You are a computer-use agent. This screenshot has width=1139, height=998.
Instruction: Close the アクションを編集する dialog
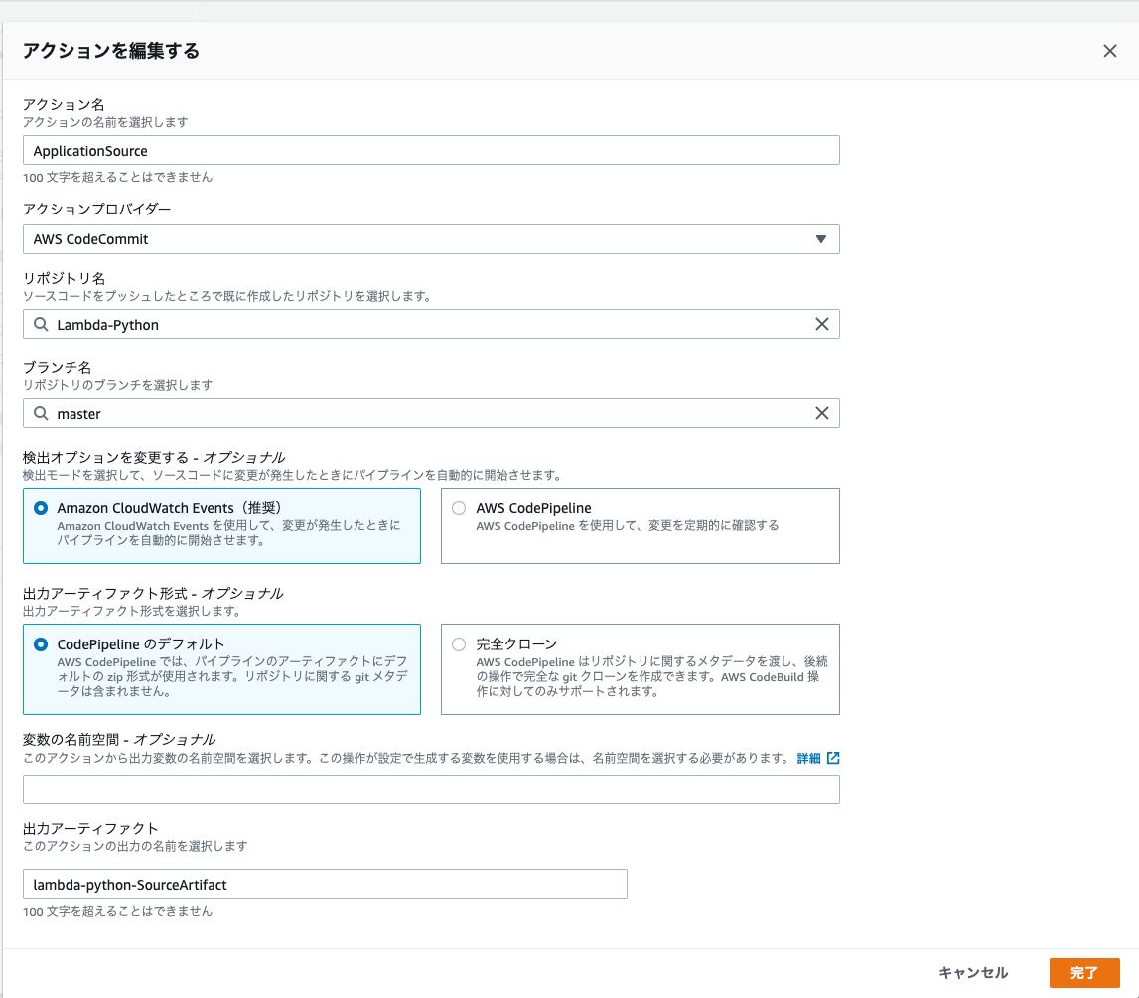(x=1109, y=51)
